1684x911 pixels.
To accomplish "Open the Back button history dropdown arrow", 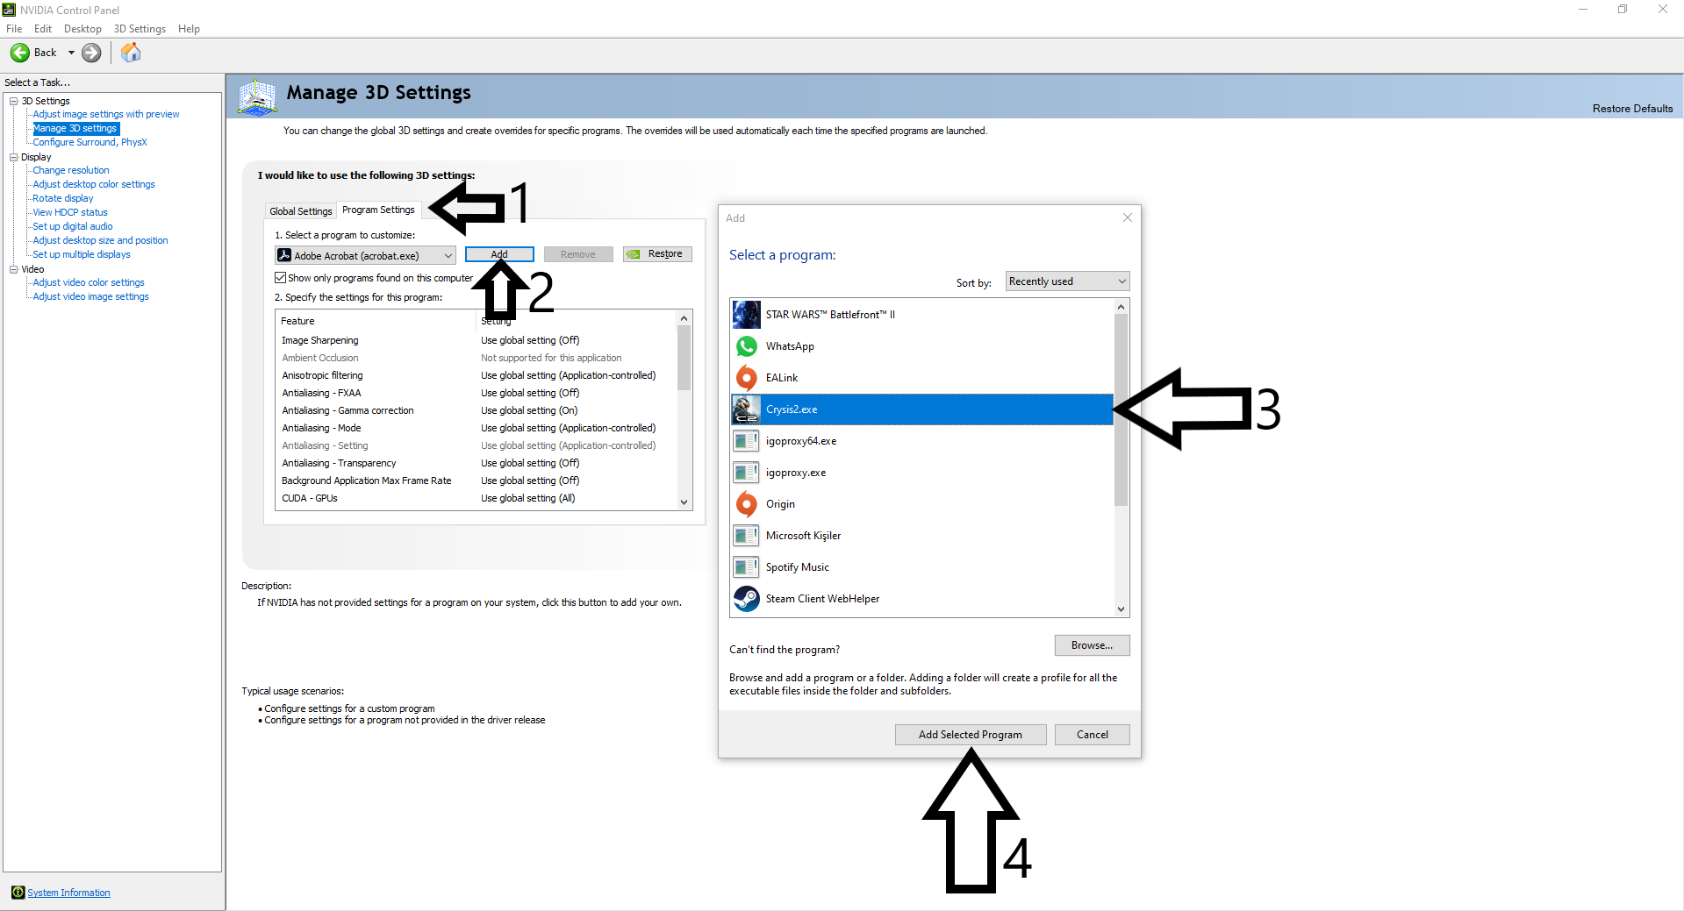I will (x=71, y=53).
